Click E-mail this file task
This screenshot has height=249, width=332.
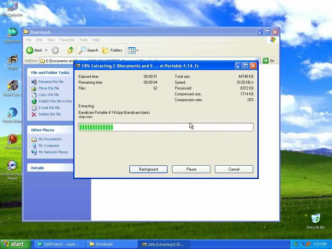49,108
